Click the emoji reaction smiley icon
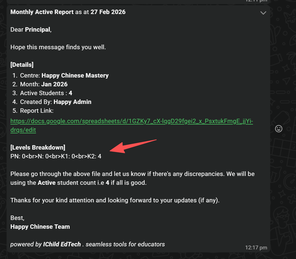296x259 pixels. [x=278, y=129]
